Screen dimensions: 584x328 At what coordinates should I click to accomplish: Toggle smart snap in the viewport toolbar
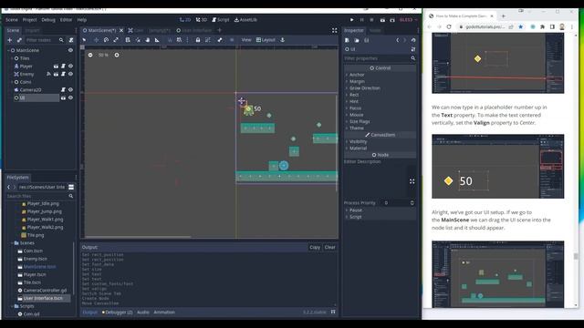(170, 40)
